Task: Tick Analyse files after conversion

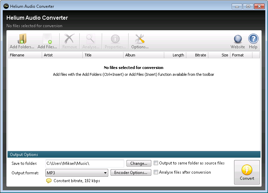Action: (156, 172)
